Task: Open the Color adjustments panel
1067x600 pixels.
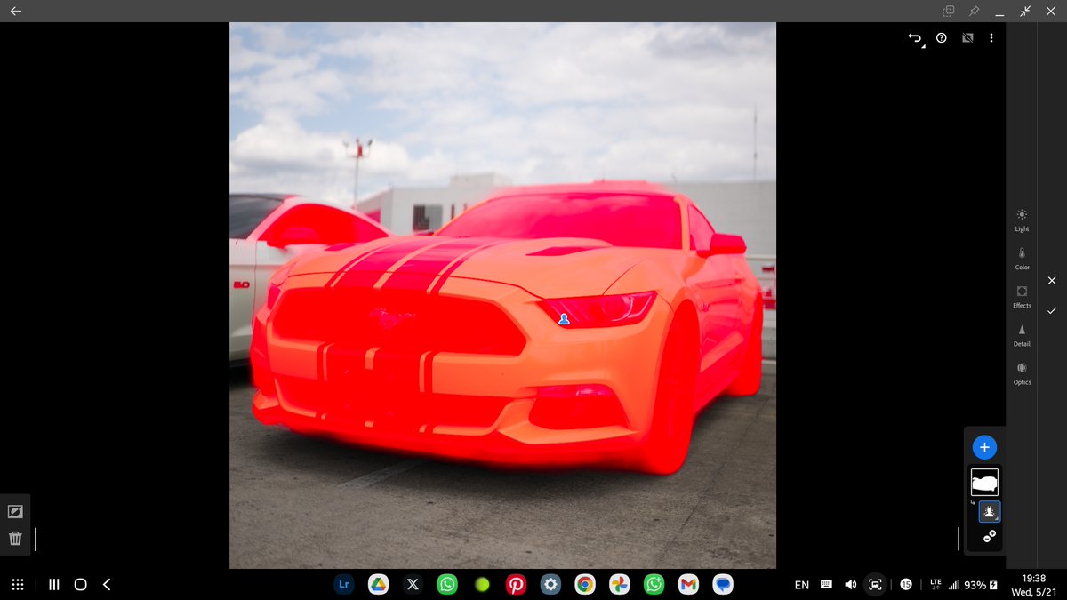Action: pyautogui.click(x=1022, y=258)
